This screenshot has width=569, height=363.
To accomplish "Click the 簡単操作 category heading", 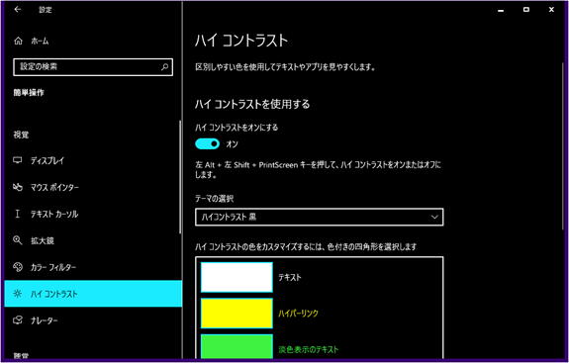I will pos(29,92).
